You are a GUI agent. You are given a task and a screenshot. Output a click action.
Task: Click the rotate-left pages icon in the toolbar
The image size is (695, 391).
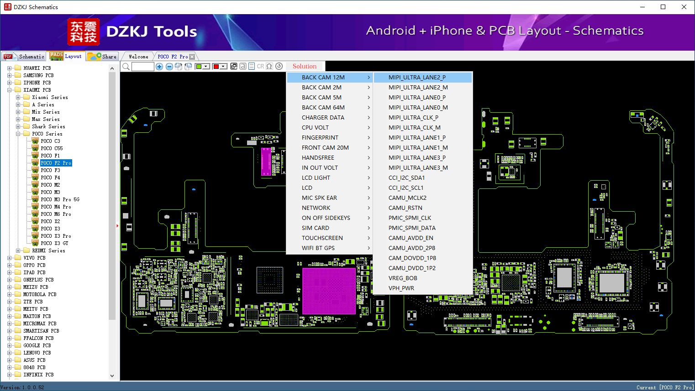[188, 67]
